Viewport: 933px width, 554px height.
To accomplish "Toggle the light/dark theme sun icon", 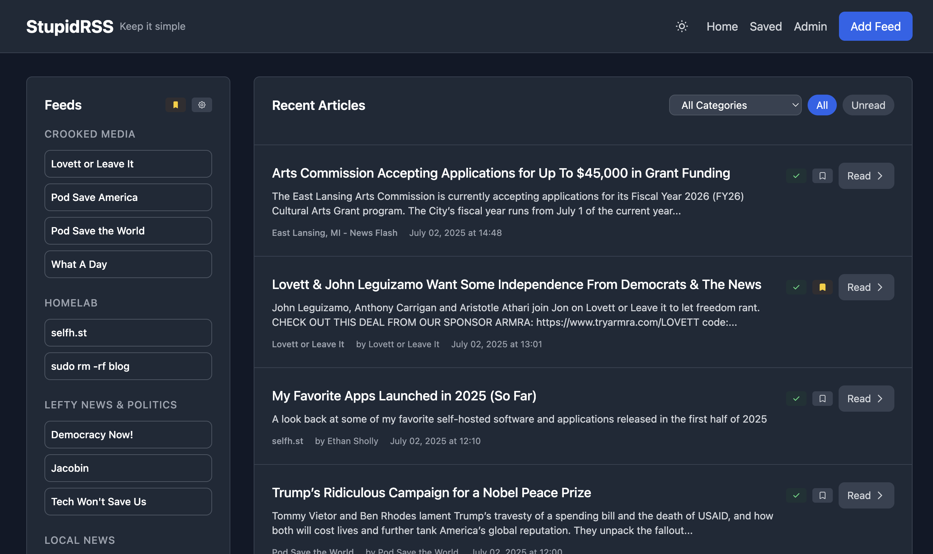I will tap(682, 26).
